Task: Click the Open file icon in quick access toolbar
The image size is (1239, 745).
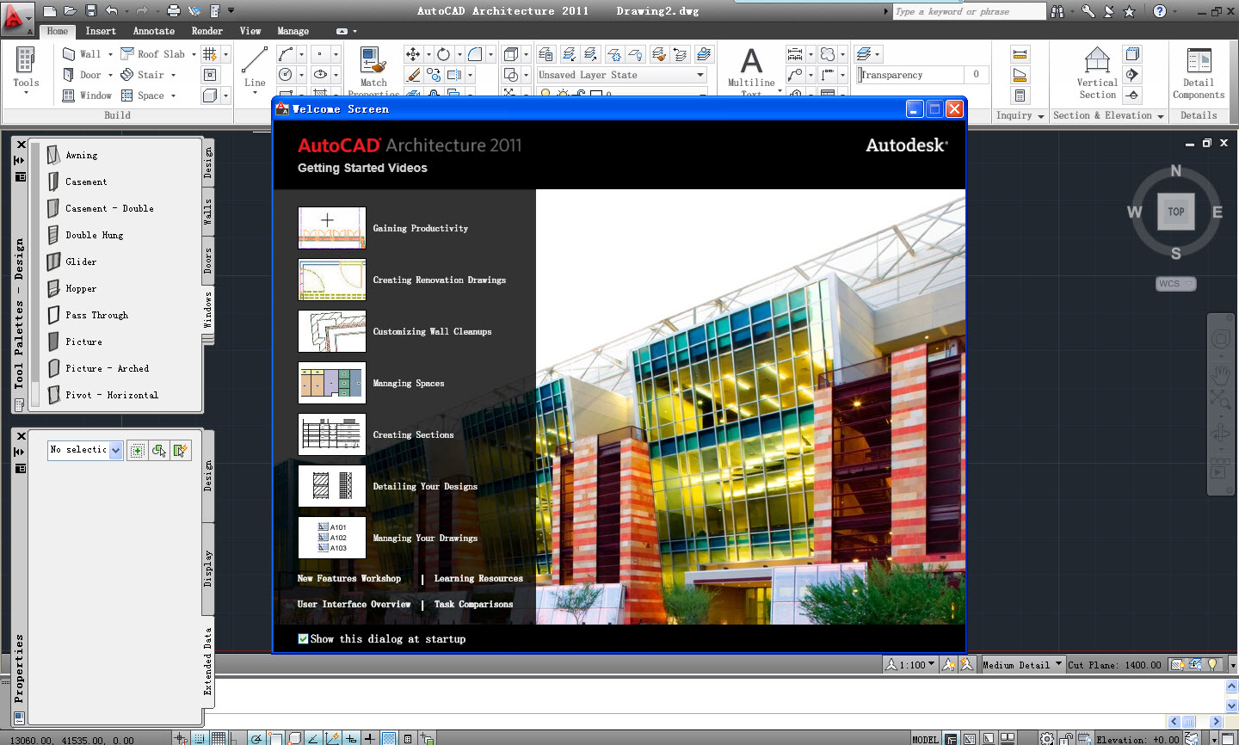Action: coord(71,11)
